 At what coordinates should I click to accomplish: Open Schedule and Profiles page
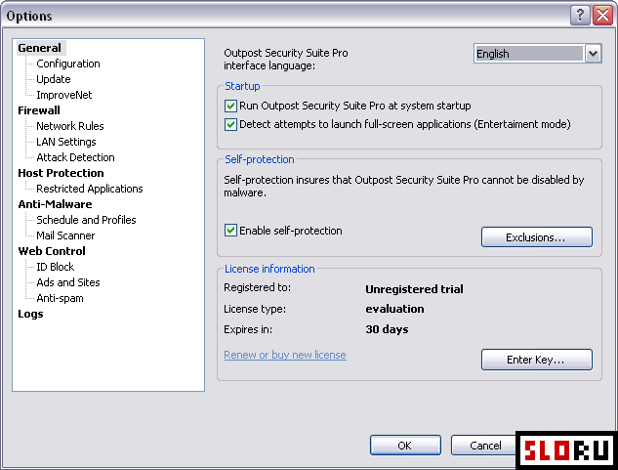[86, 220]
